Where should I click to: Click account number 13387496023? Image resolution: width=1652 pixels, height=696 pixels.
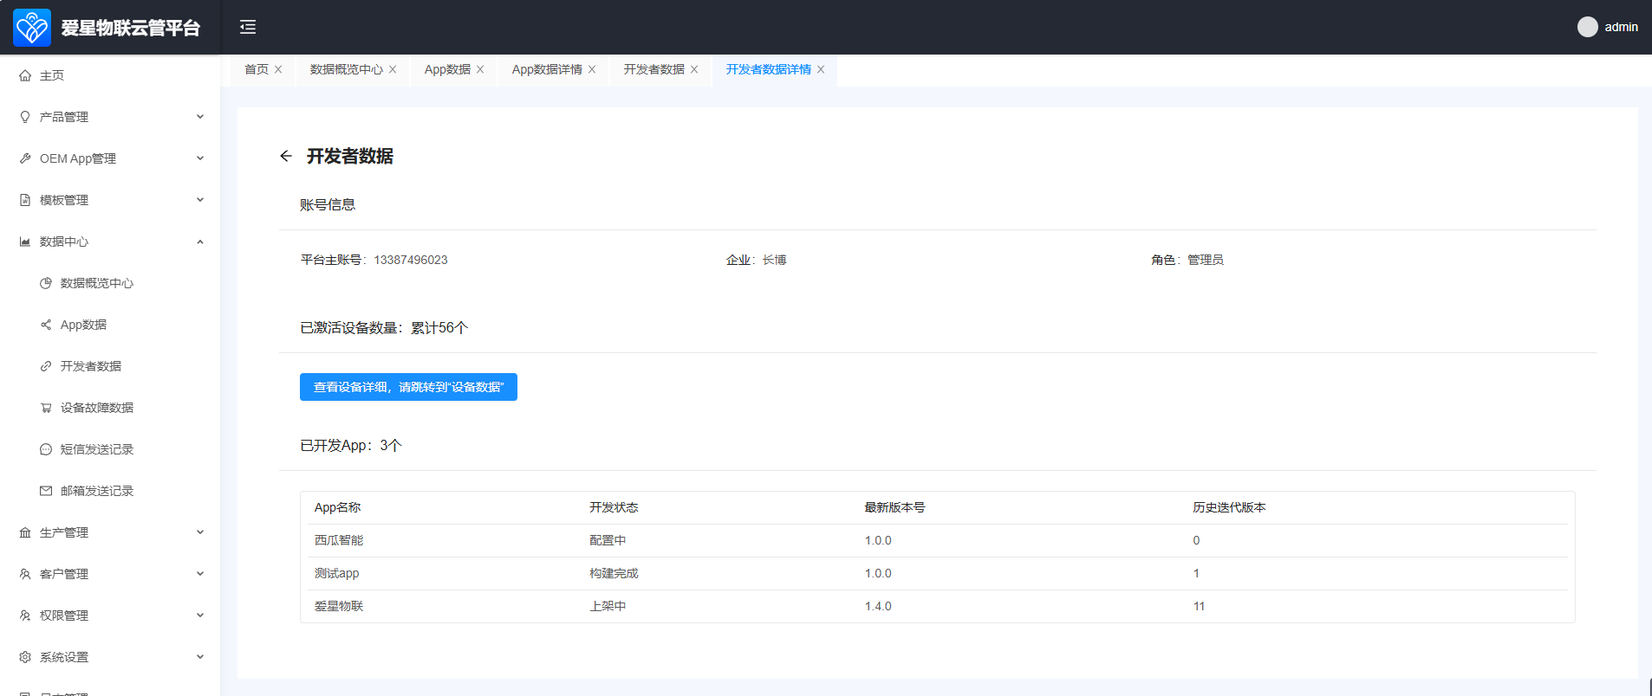(411, 260)
